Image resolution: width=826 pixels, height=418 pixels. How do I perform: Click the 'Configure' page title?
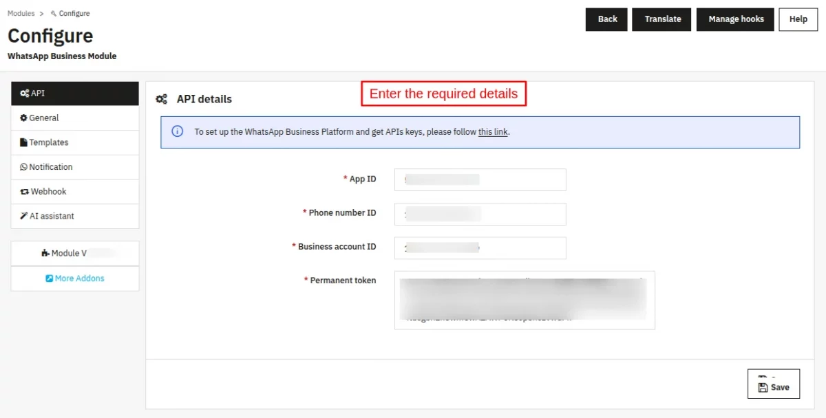pos(50,36)
